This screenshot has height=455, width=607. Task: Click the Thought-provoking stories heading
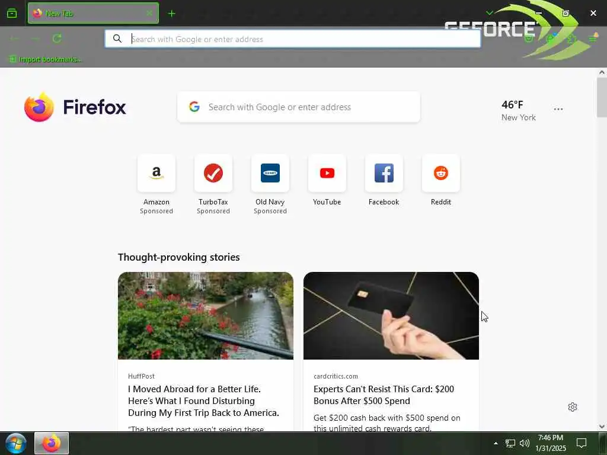pyautogui.click(x=179, y=257)
